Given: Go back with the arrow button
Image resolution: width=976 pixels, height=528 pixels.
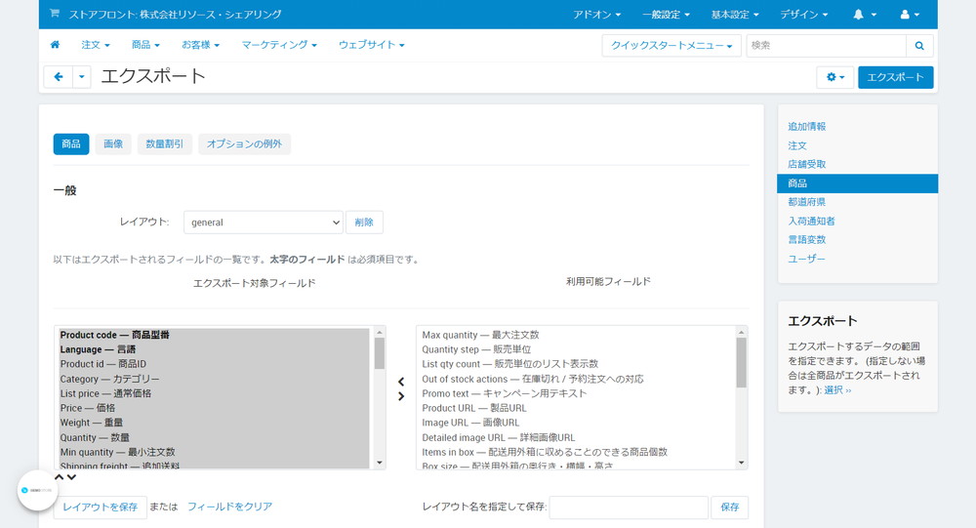Looking at the screenshot, I should click(59, 77).
